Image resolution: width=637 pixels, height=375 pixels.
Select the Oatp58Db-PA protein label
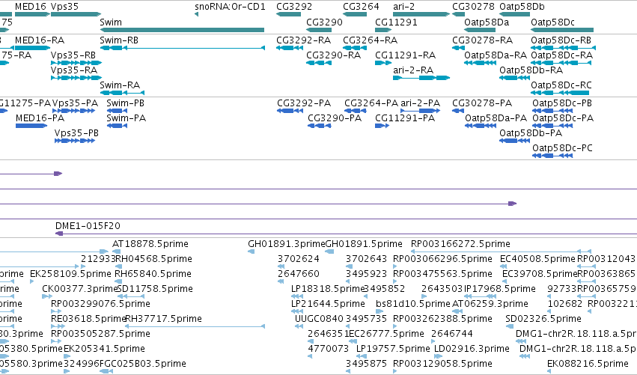[531, 133]
